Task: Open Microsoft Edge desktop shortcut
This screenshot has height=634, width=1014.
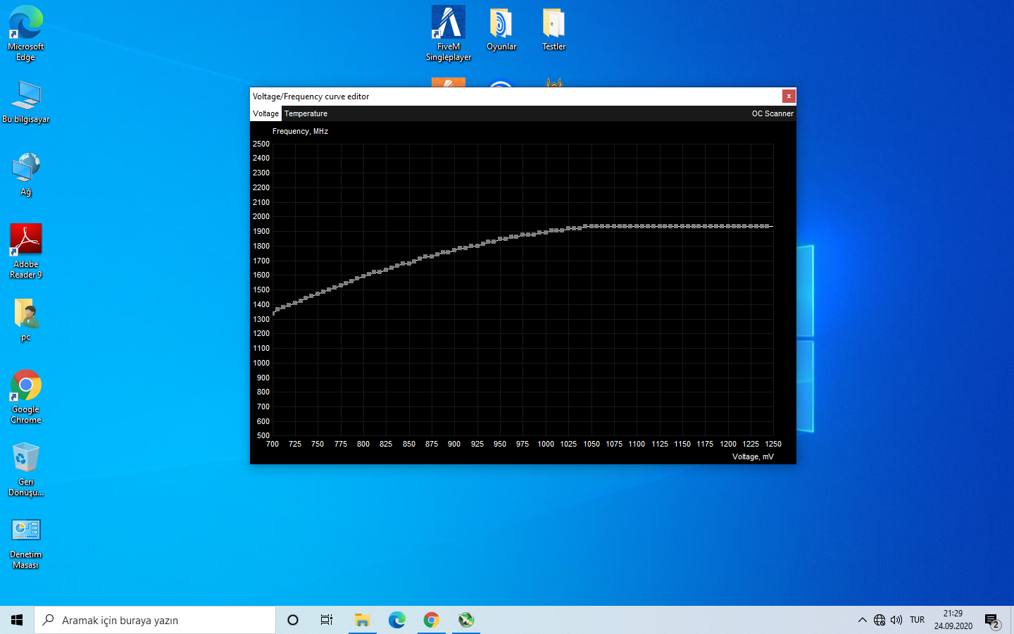Action: coord(26,33)
